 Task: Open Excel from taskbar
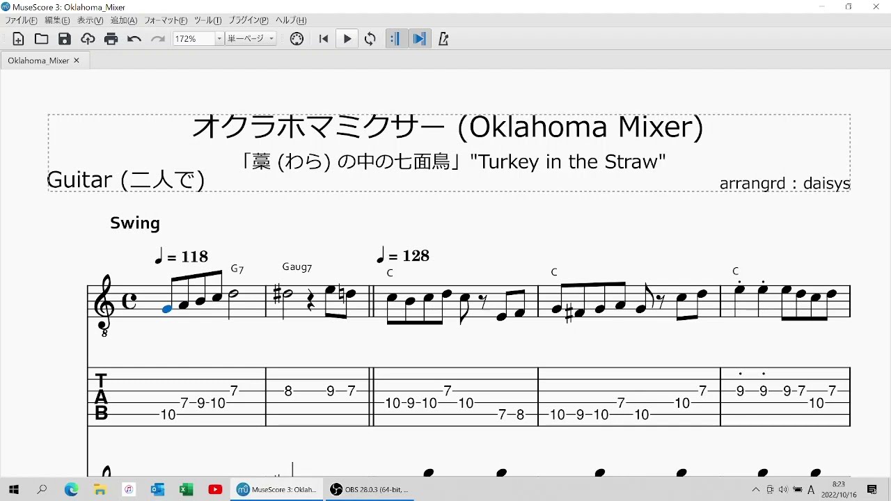click(x=186, y=489)
